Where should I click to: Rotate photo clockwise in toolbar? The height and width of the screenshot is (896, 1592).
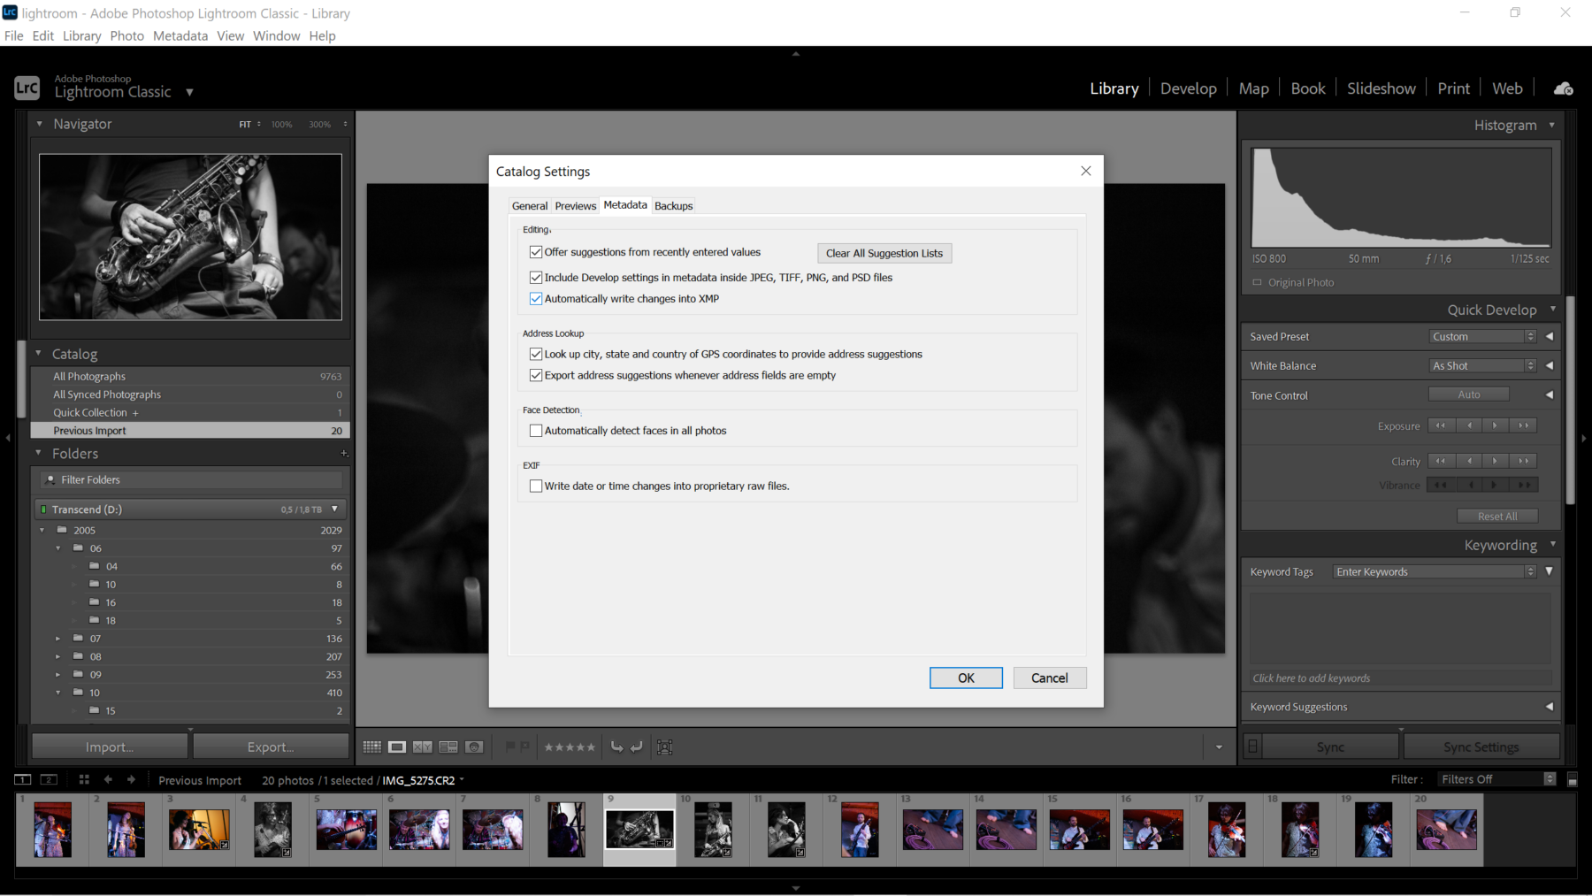pos(637,747)
